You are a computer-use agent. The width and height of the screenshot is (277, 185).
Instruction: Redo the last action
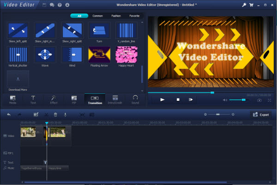(x=19, y=115)
